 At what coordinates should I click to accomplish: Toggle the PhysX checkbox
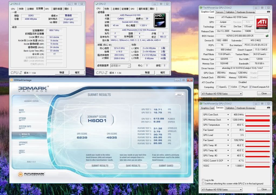[240, 87]
